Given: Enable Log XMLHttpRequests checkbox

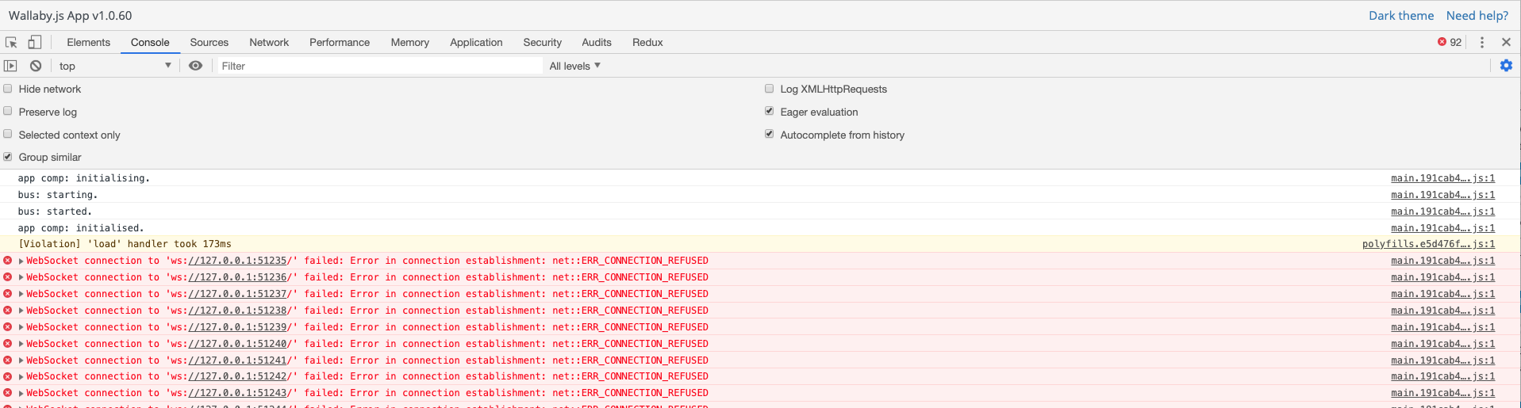Looking at the screenshot, I should point(770,89).
